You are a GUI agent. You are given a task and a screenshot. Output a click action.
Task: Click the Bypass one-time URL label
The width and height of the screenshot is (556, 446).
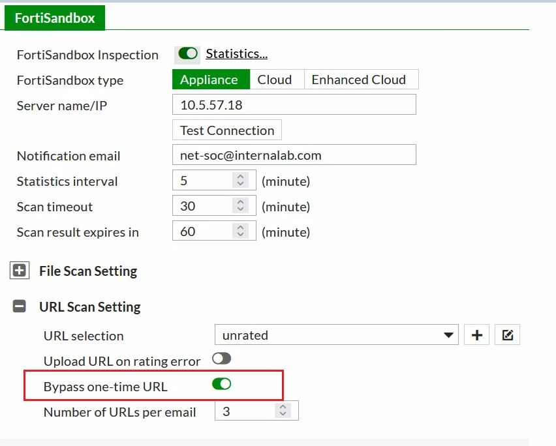pyautogui.click(x=105, y=387)
